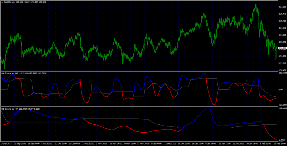Click the 19 Dec 20:00 time label

[184, 143]
